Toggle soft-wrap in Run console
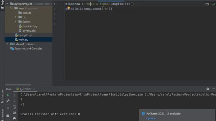Image resolution: width=216 pixels, height=121 pixels. 14,107
